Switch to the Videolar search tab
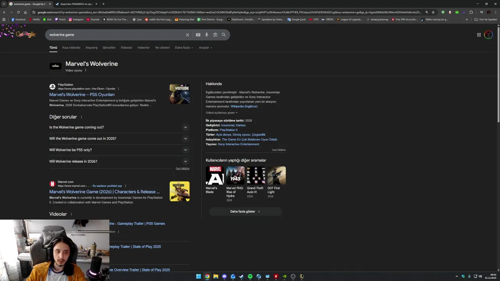 [127, 48]
